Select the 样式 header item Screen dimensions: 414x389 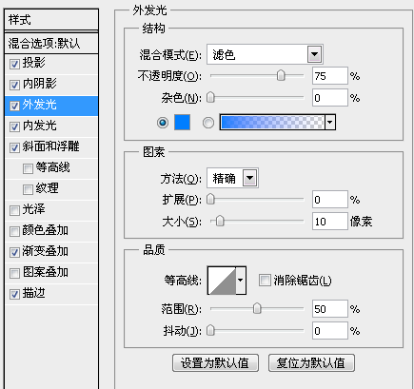pyautogui.click(x=51, y=20)
